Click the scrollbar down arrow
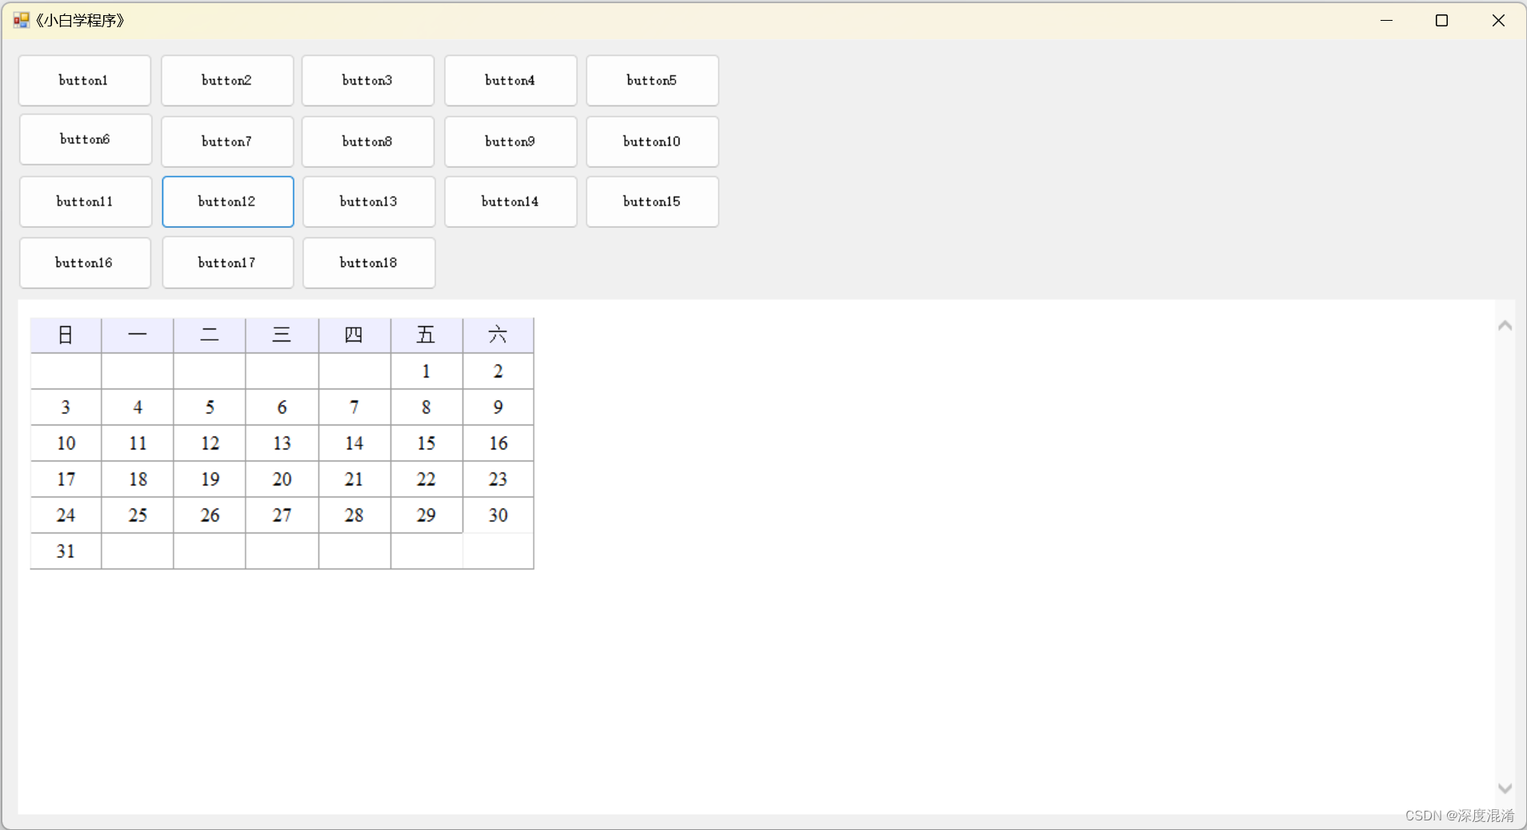Image resolution: width=1527 pixels, height=830 pixels. click(x=1505, y=788)
